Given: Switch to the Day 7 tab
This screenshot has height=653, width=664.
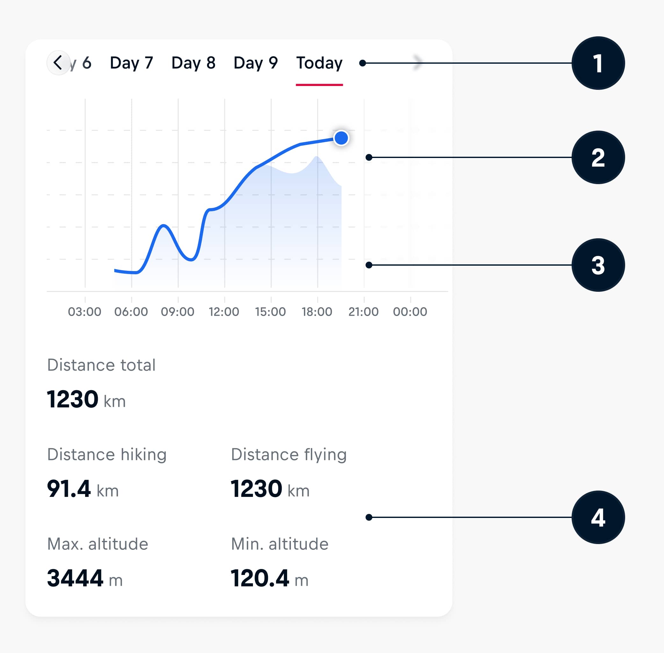Looking at the screenshot, I should coord(131,63).
